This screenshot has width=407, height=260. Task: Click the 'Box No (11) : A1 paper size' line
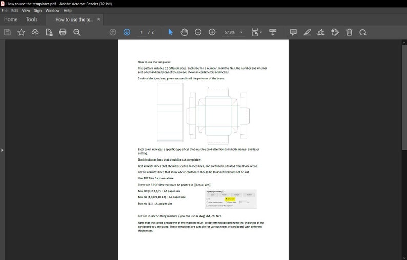pyautogui.click(x=155, y=204)
